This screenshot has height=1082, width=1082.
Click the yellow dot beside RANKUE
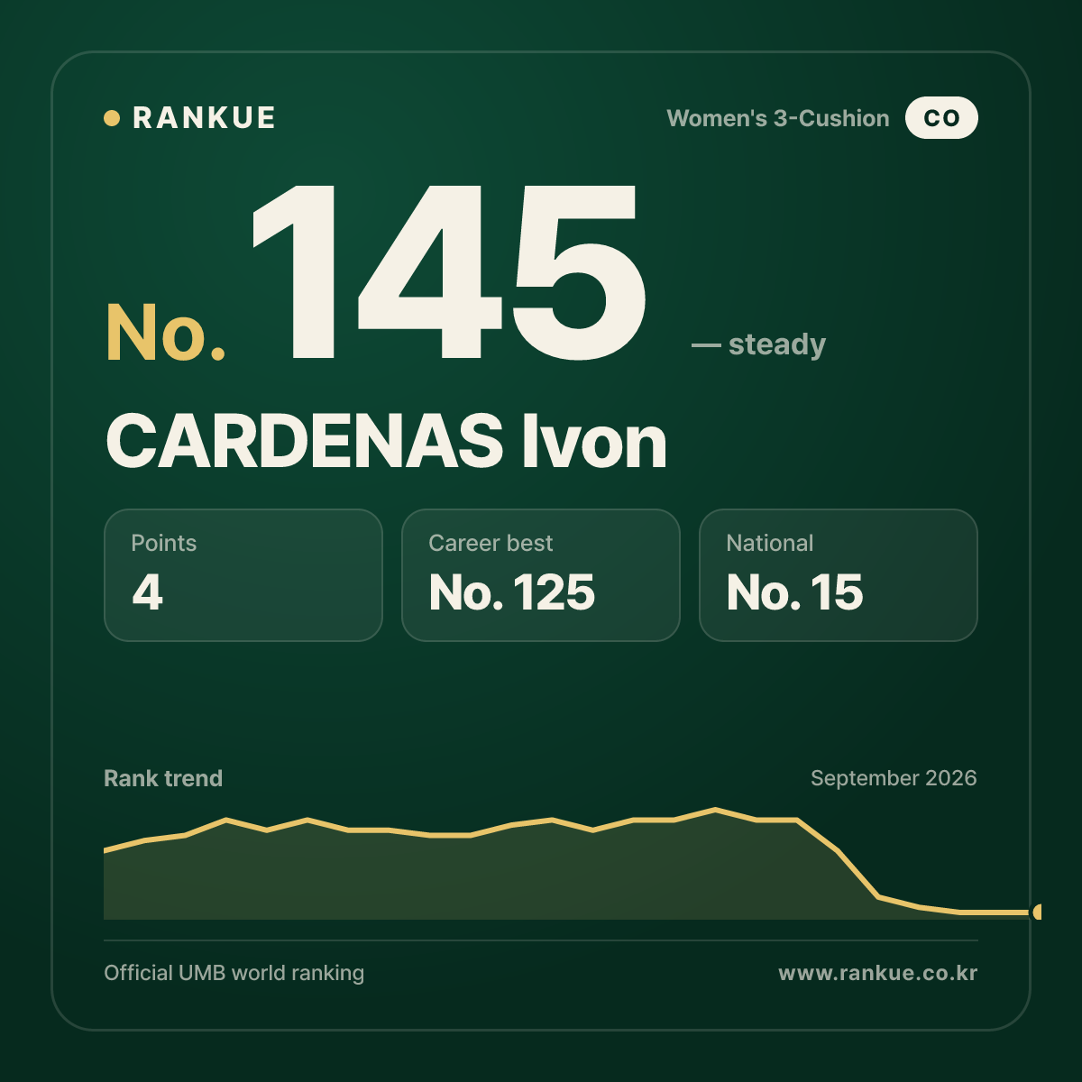tap(112, 118)
